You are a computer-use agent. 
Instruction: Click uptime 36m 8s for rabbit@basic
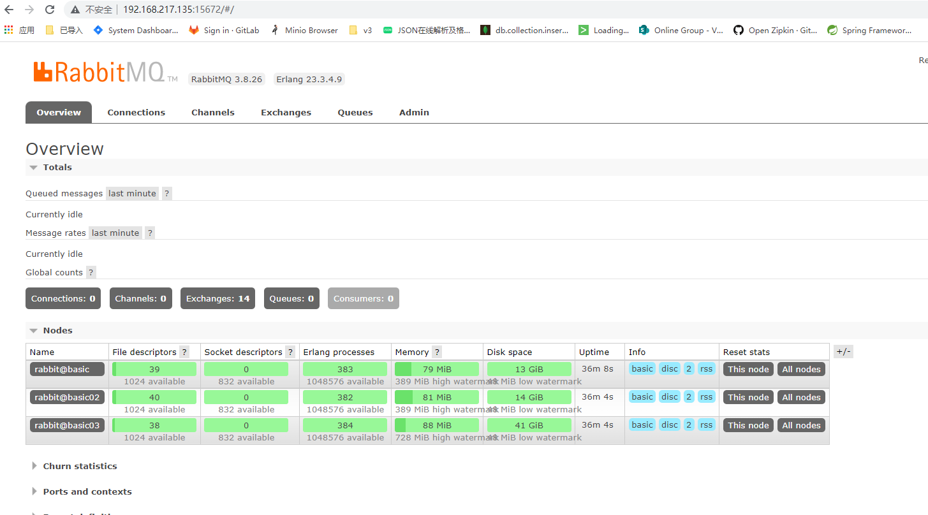click(598, 368)
